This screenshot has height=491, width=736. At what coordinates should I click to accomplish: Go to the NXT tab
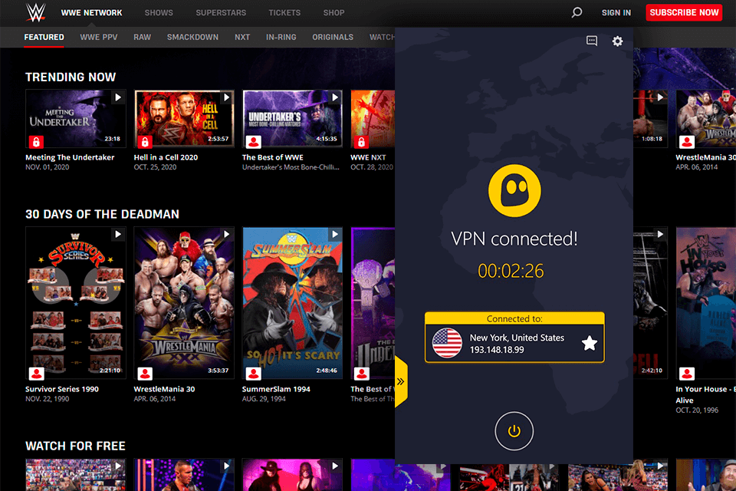click(242, 37)
